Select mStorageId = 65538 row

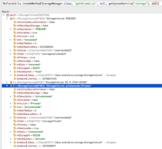pos(82,135)
